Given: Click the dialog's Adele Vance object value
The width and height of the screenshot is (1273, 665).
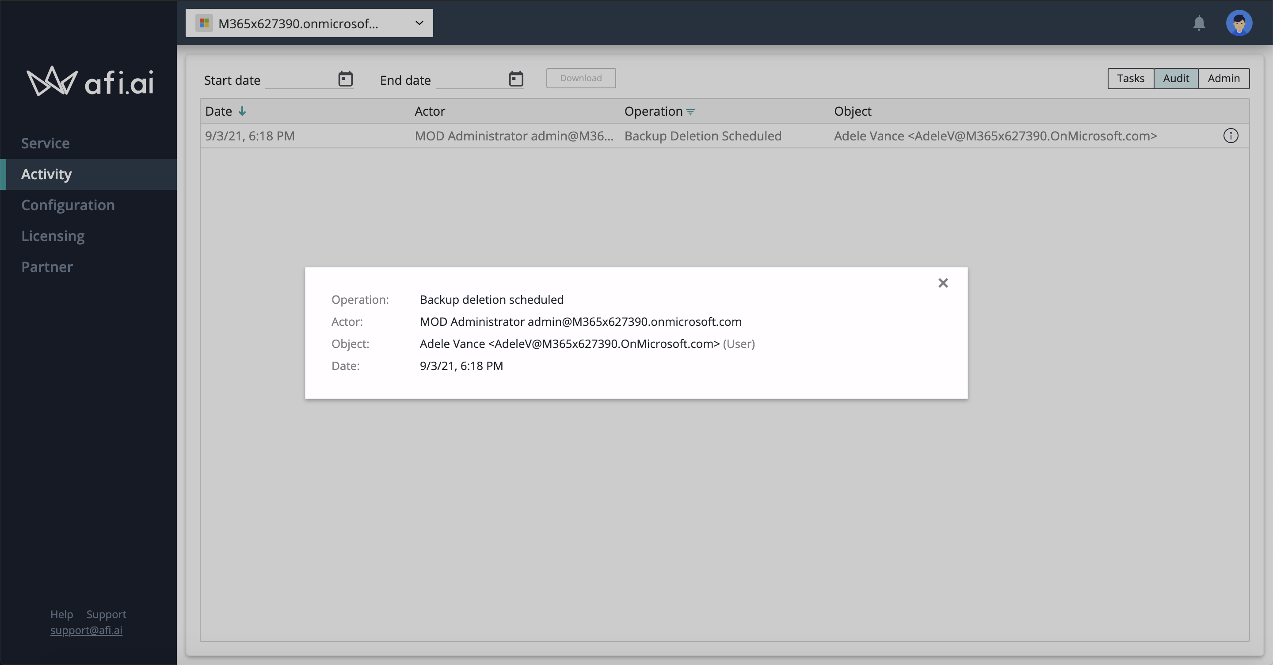Looking at the screenshot, I should 569,344.
